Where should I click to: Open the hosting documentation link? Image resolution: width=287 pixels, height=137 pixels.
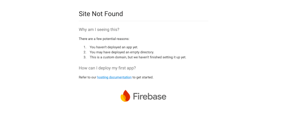114,77
